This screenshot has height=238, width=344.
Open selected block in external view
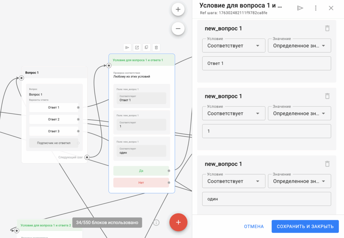tap(137, 48)
